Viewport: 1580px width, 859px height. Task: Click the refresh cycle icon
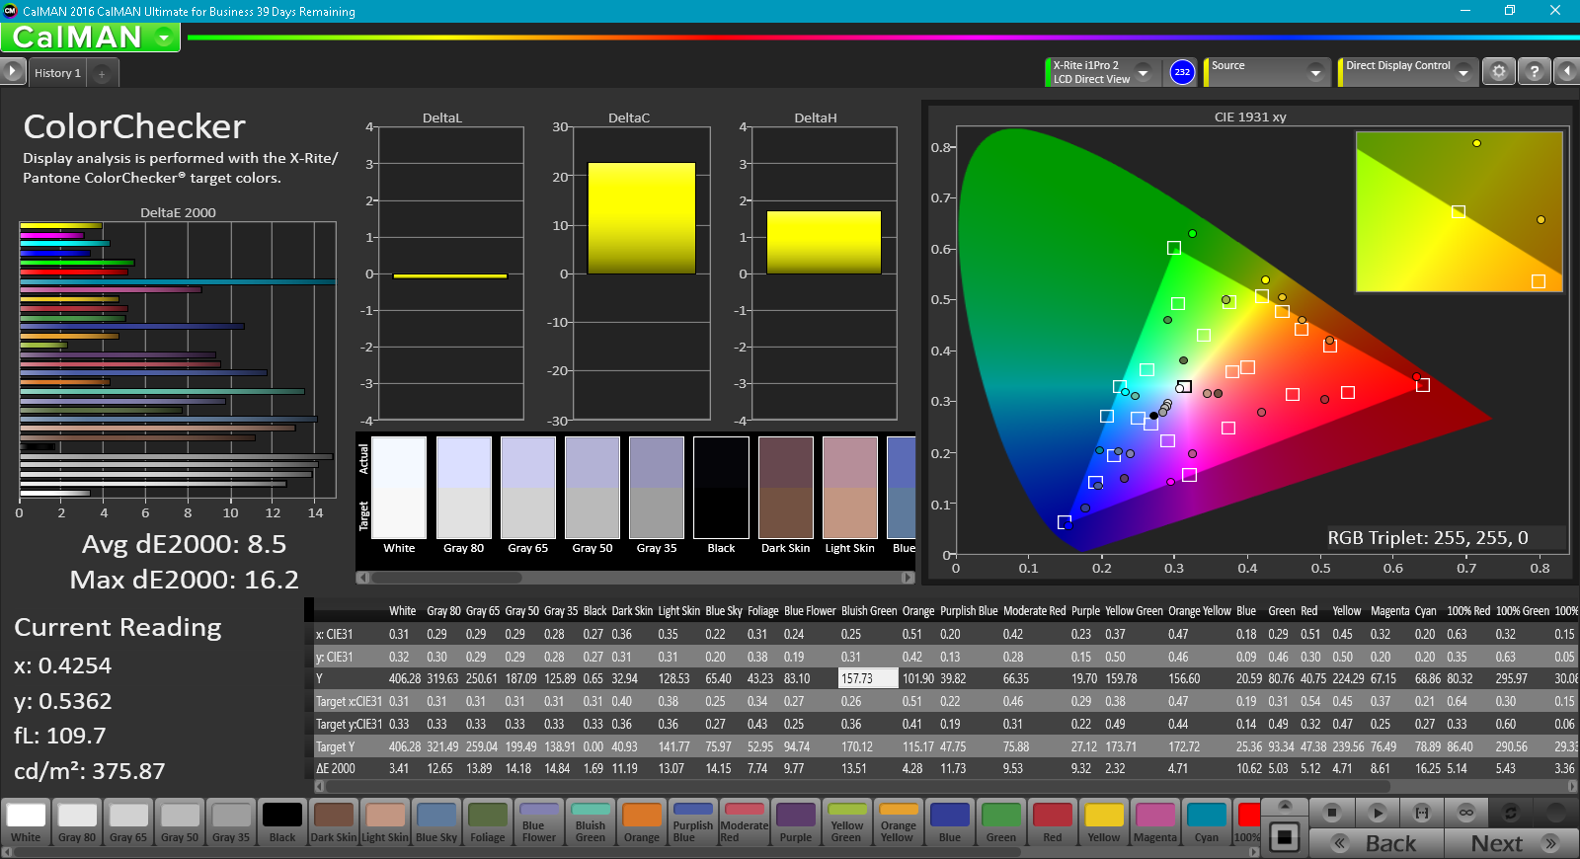point(1510,813)
